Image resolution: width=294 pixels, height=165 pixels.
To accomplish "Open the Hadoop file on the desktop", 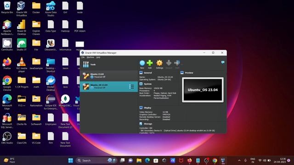I will click(x=65, y=26).
